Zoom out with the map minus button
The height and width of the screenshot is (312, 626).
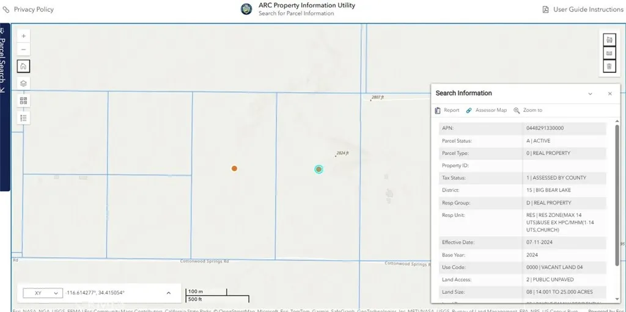tap(24, 49)
